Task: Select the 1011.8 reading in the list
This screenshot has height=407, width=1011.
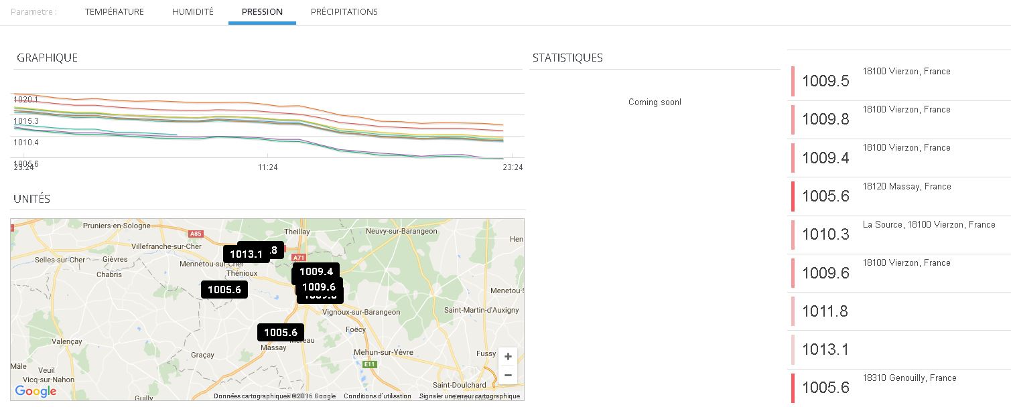Action: click(825, 311)
